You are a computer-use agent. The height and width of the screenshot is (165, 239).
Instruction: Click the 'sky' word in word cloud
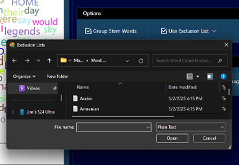click(x=50, y=30)
